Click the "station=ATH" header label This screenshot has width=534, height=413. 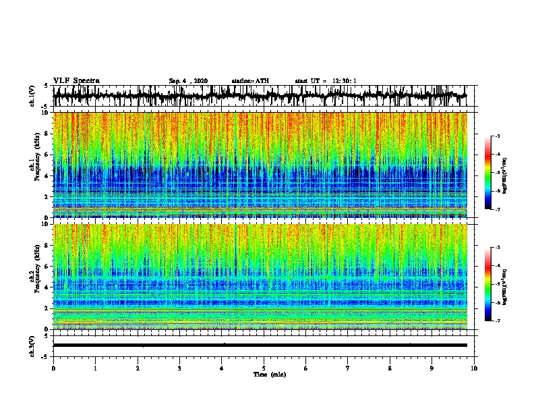tap(250, 81)
